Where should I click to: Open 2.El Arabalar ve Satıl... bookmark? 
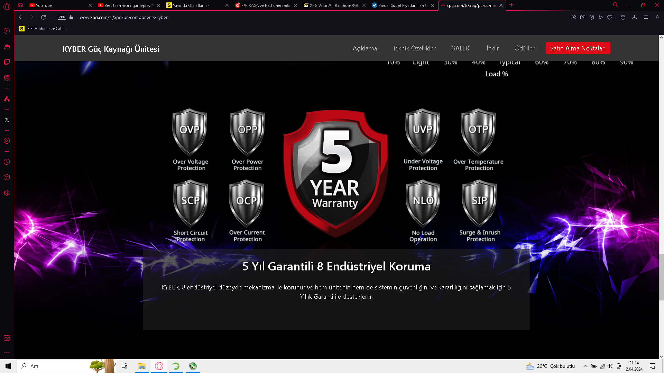(43, 29)
